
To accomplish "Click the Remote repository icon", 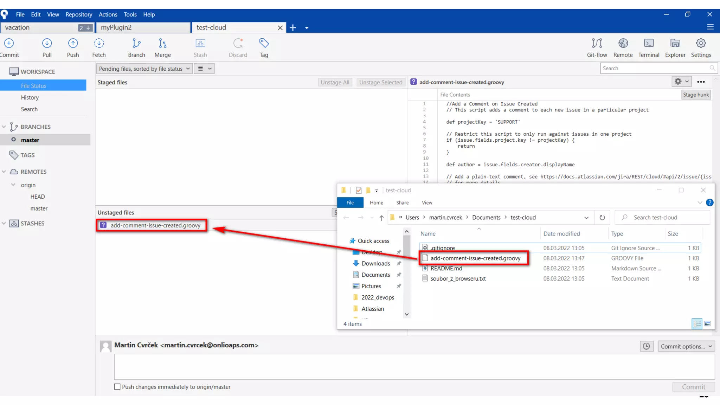I will (623, 44).
